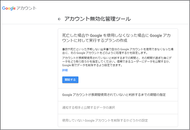Click the paragraph starting with 事故や死亡といった
The image size is (190, 130).
(x=118, y=51)
